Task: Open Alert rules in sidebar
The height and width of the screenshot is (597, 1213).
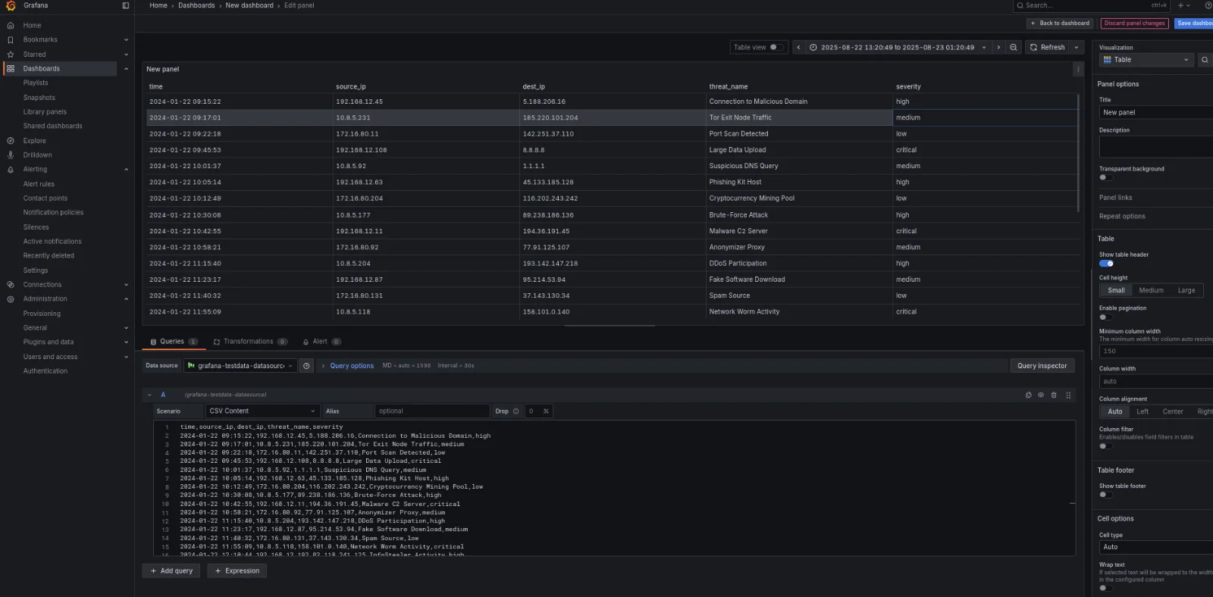Action: pos(39,184)
